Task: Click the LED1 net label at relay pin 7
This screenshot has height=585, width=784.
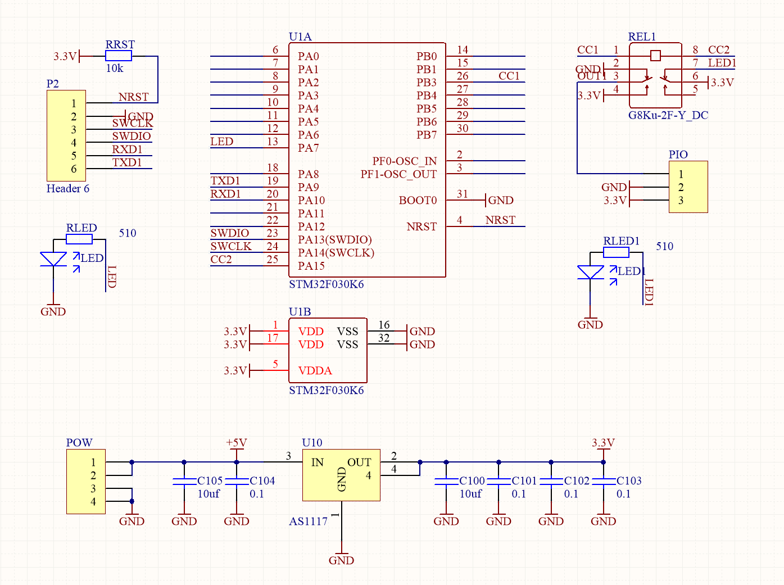Action: 722,63
